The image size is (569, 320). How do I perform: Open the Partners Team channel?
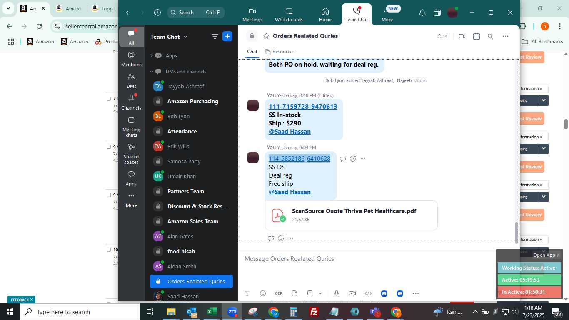point(191,191)
